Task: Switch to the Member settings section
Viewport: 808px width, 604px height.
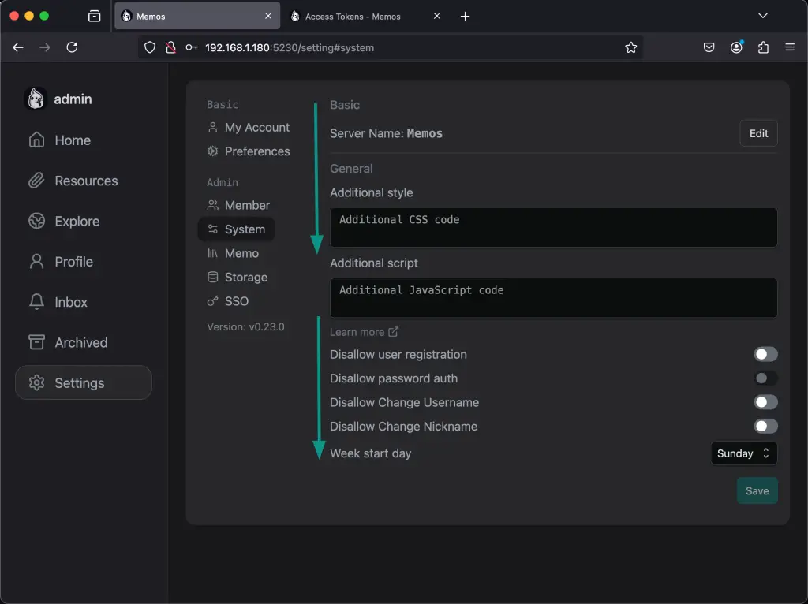Action: point(238,204)
